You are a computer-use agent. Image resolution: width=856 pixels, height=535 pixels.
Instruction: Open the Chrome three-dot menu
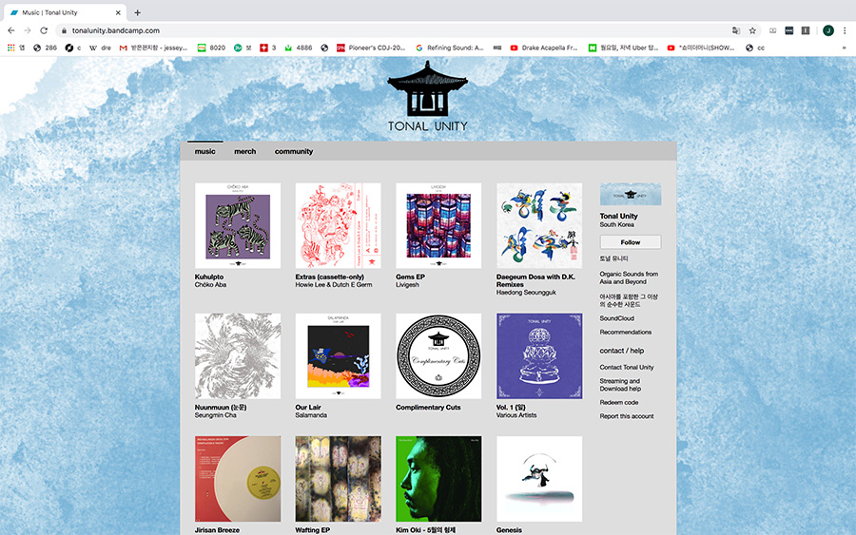[x=845, y=30]
